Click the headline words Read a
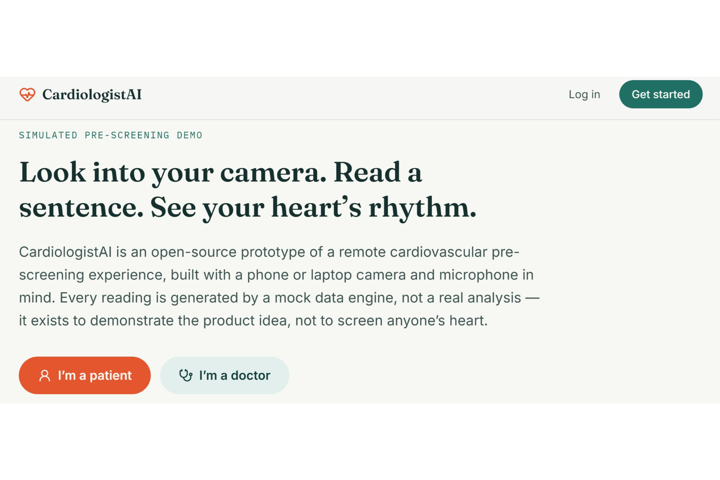Image resolution: width=720 pixels, height=480 pixels. click(x=377, y=172)
